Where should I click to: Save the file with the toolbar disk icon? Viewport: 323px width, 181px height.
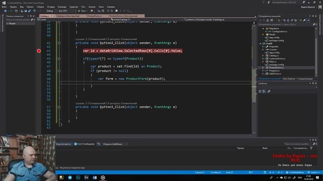26,11
